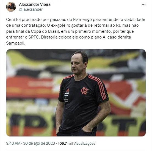Click the word Sampaoli ending the tweet

pos(16,43)
